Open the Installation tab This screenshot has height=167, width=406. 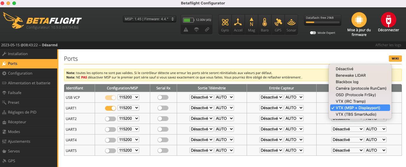(x=29, y=54)
